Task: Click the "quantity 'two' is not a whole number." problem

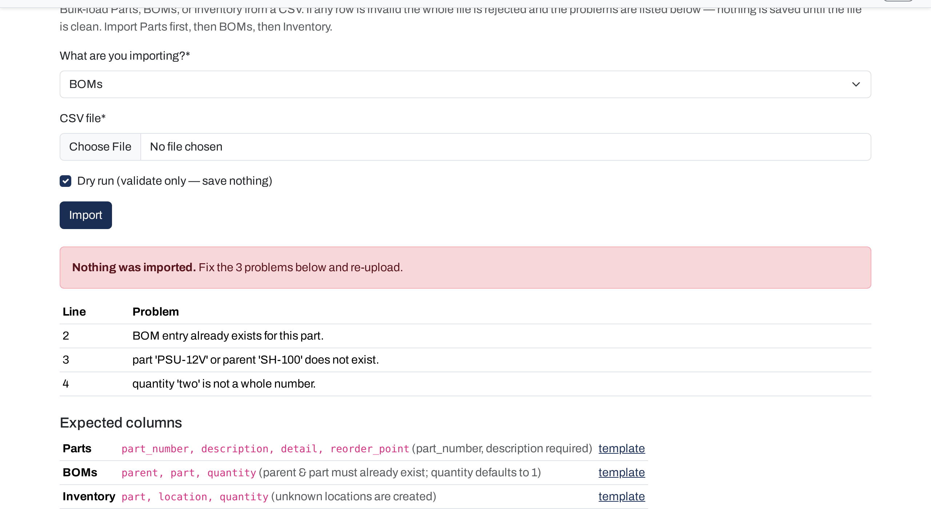Action: click(224, 384)
